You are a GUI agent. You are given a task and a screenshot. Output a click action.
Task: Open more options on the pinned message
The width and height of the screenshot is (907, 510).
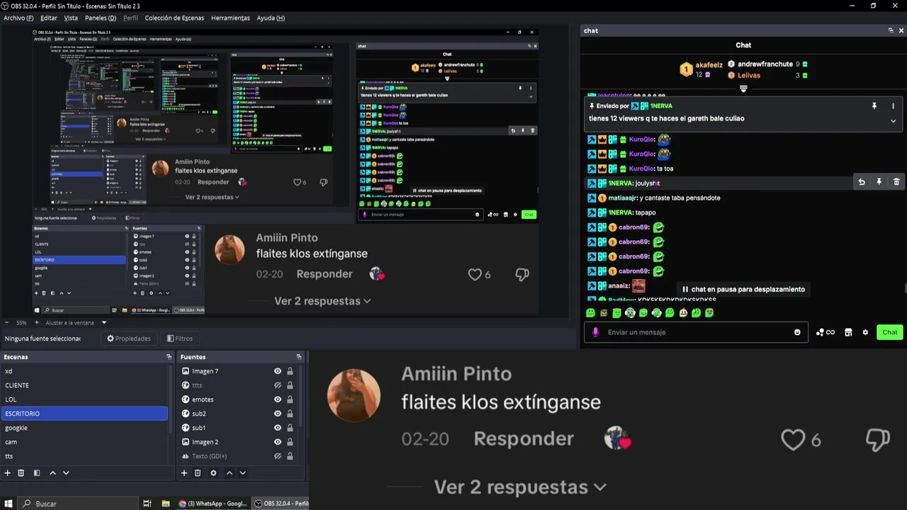893,106
